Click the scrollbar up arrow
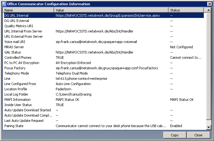This screenshot has width=214, height=141. click(208, 10)
